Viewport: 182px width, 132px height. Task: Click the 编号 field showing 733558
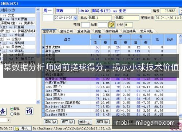pyautogui.click(x=168, y=11)
